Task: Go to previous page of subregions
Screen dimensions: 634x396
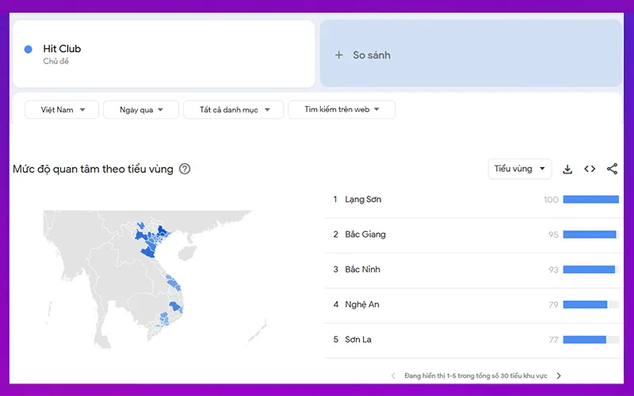Action: [x=393, y=375]
